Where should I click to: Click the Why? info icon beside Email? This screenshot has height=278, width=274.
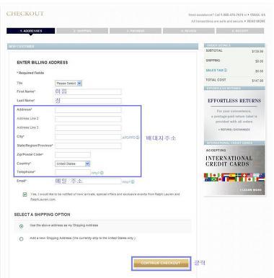pos(133,182)
